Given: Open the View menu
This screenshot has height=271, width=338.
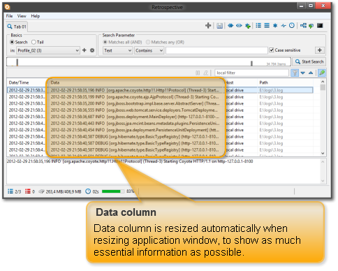Looking at the screenshot, I should (22, 16).
